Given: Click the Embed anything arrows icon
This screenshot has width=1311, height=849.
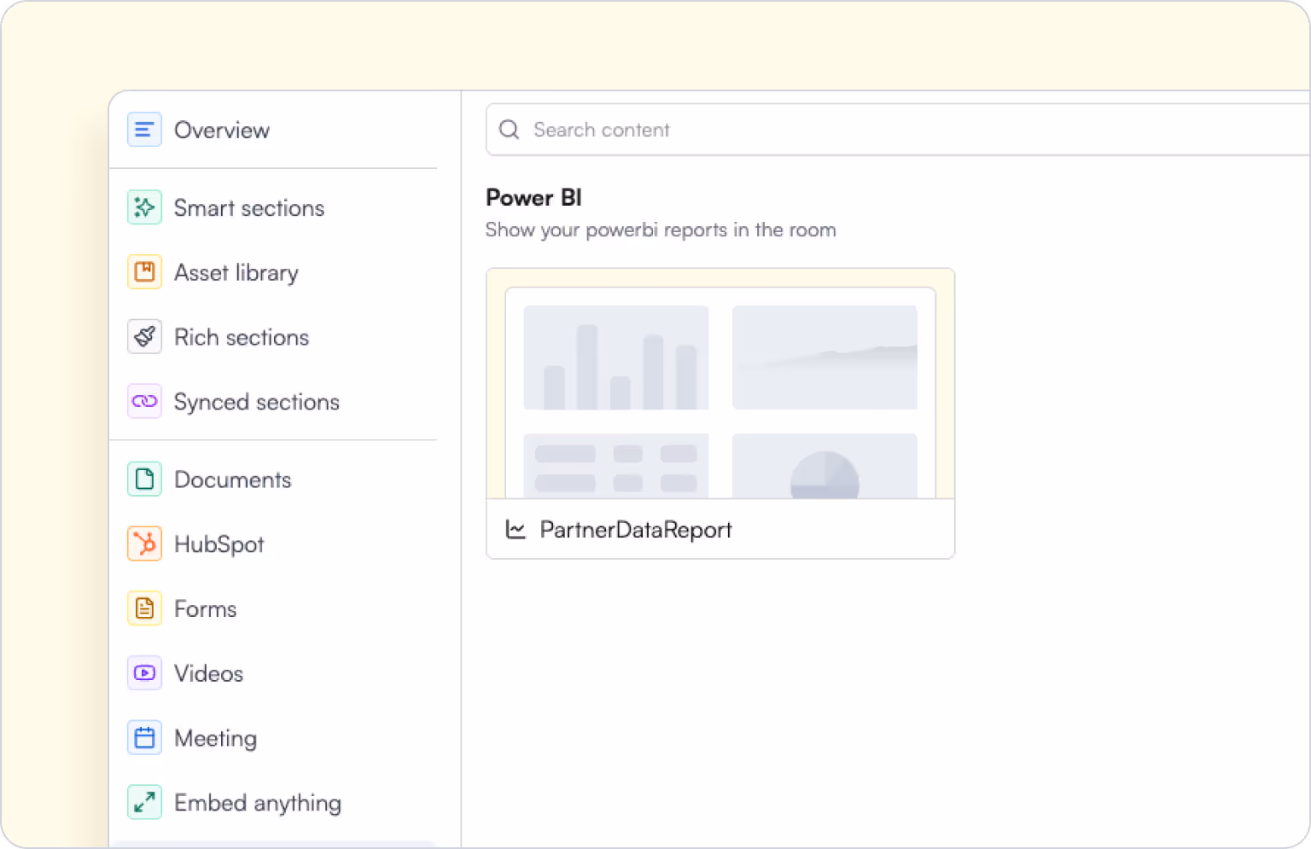Looking at the screenshot, I should point(144,802).
